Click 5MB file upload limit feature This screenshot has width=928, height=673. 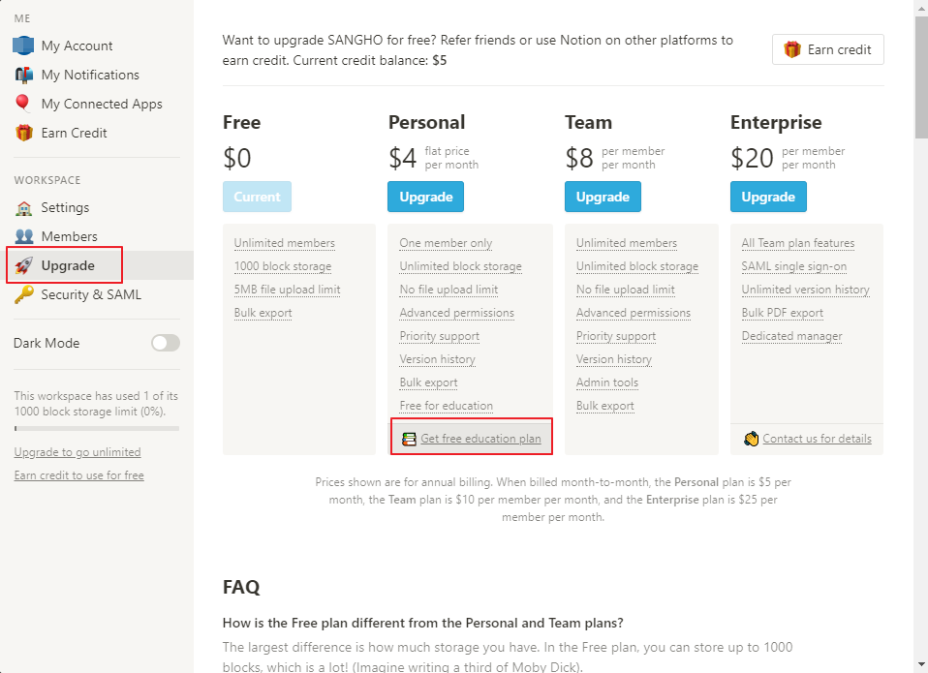point(287,290)
